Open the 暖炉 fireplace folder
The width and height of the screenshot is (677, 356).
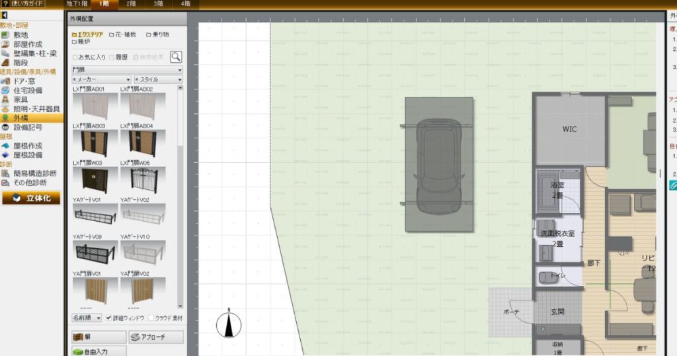click(x=81, y=42)
